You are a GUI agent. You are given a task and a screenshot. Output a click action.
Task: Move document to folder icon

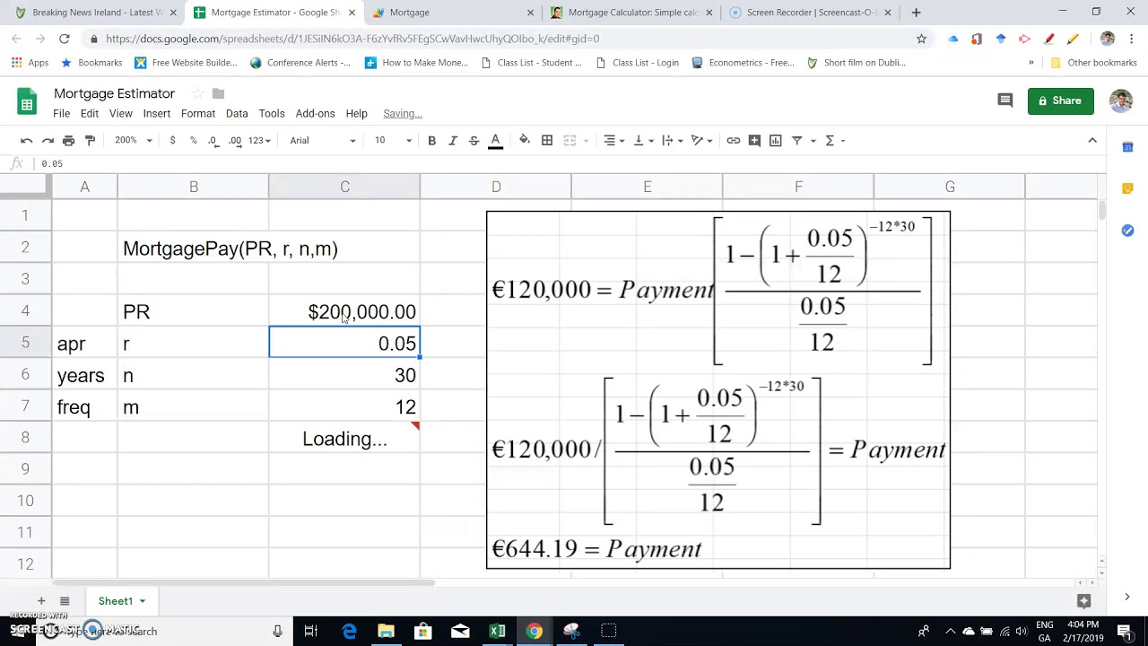pos(218,93)
